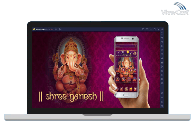This screenshot has width=193, height=132.
Task: Click the install APK icon in the side toolbar
Action: click(162, 58)
